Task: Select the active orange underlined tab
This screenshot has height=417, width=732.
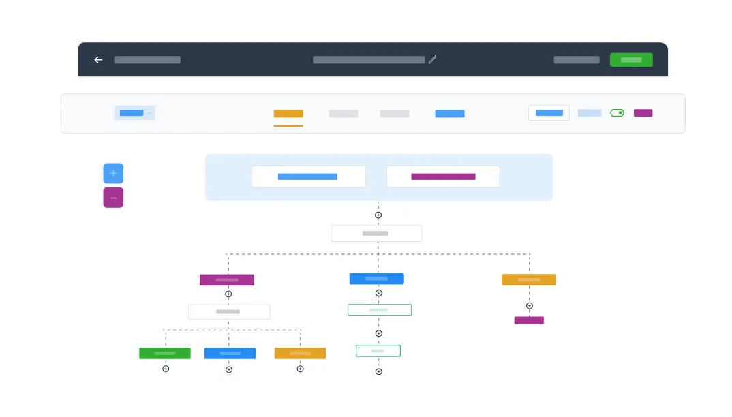Action: (x=288, y=114)
